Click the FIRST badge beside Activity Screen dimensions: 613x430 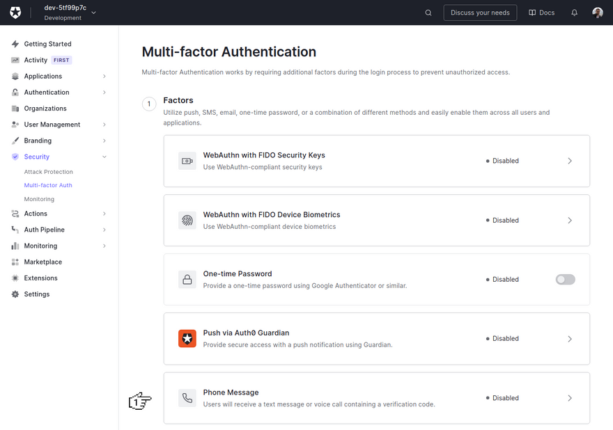click(61, 60)
